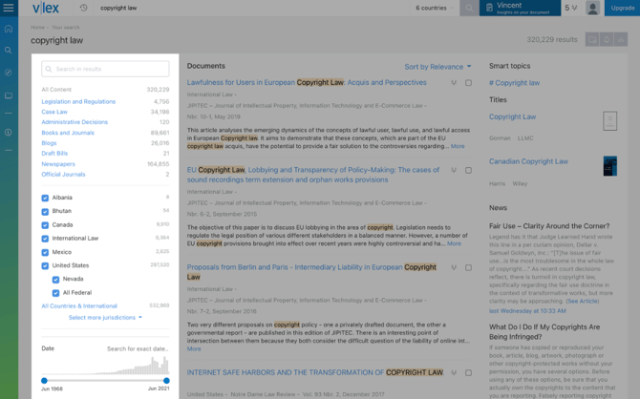Select checkbox for Internet Safe Harbors result

click(x=469, y=373)
